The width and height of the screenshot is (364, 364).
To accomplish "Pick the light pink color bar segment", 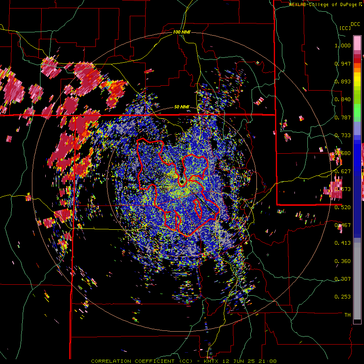I will (x=357, y=43).
